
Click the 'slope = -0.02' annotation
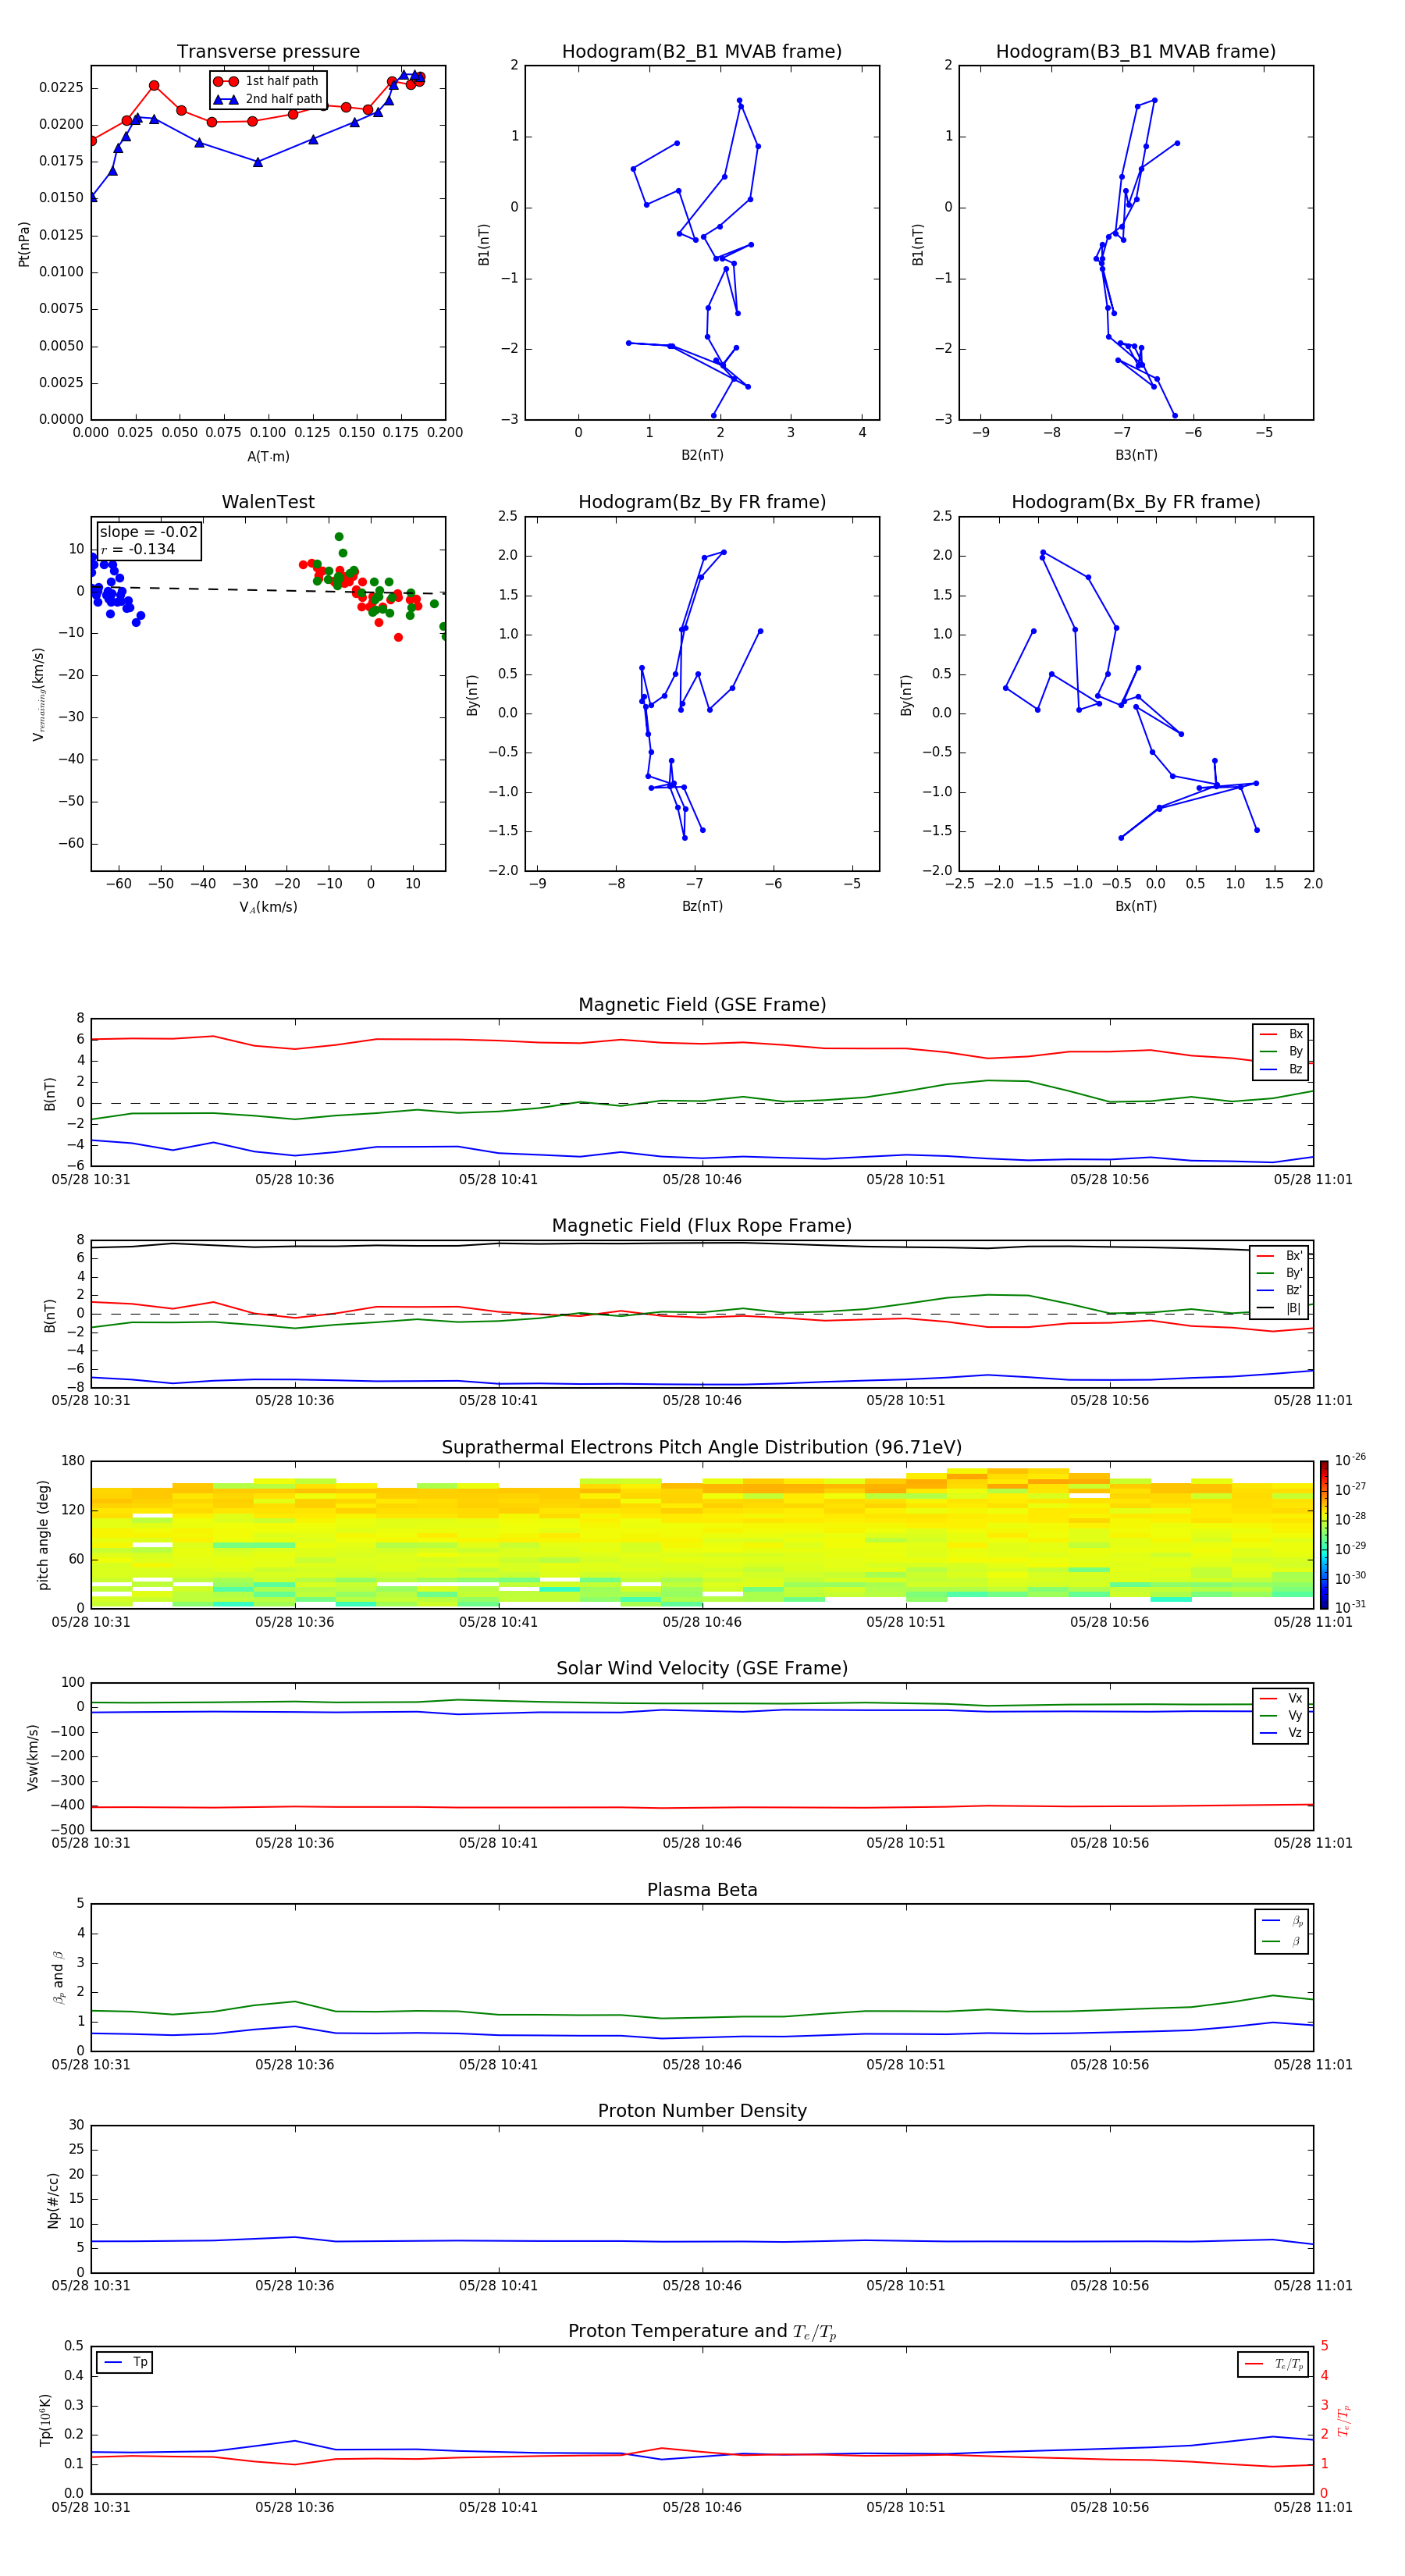[149, 532]
